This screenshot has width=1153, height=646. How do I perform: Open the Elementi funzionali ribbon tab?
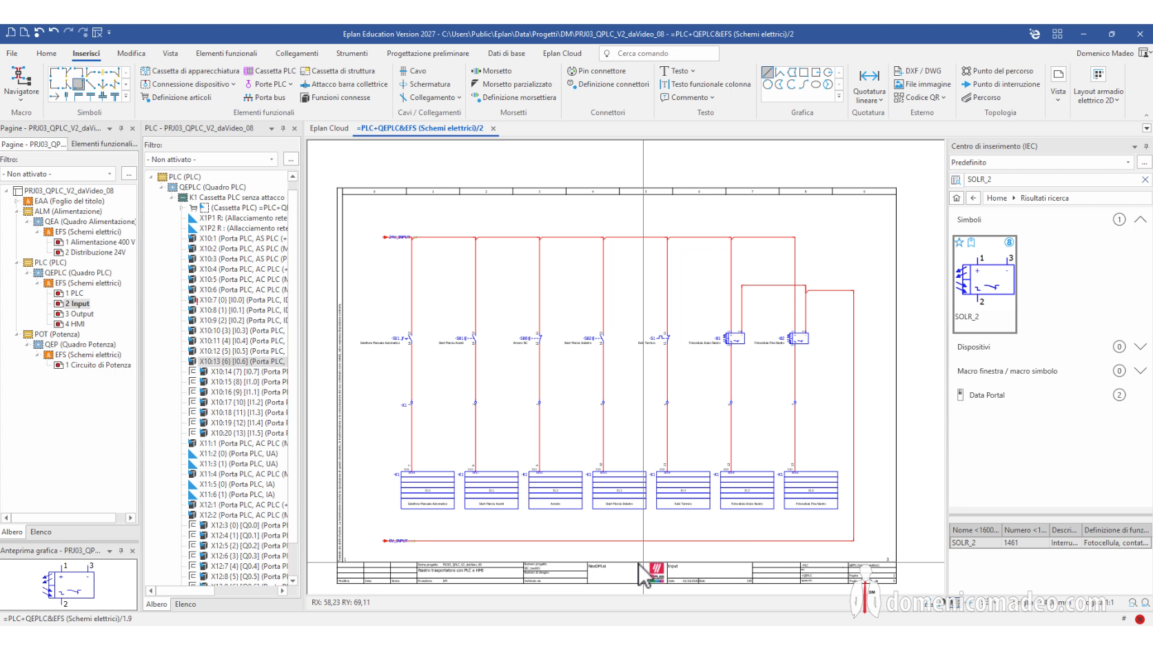coord(226,53)
